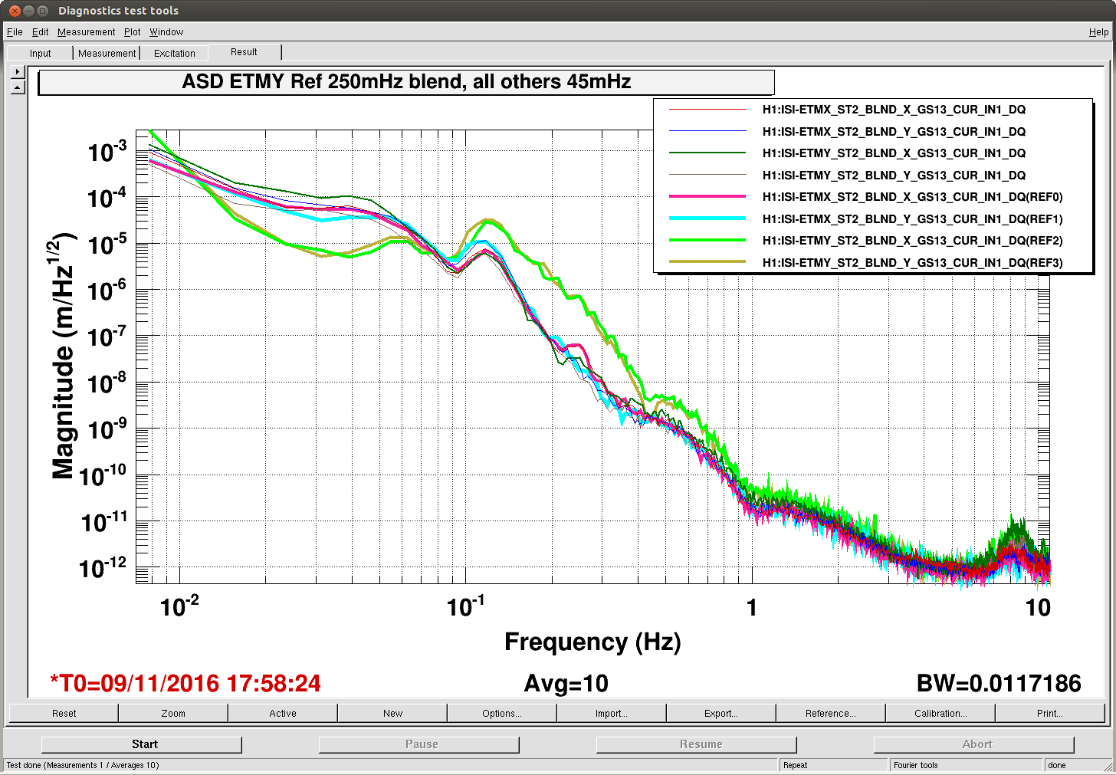This screenshot has height=775, width=1116.
Task: Click legend entry ETMX_ST2_BLND_Y without REF
Action: (894, 132)
